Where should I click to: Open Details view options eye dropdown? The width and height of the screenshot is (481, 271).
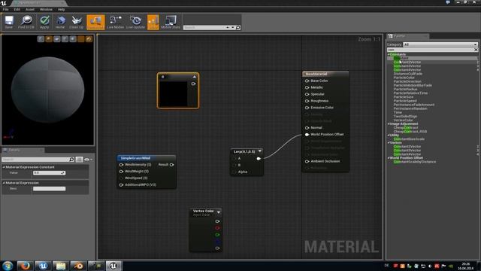tap(88, 159)
